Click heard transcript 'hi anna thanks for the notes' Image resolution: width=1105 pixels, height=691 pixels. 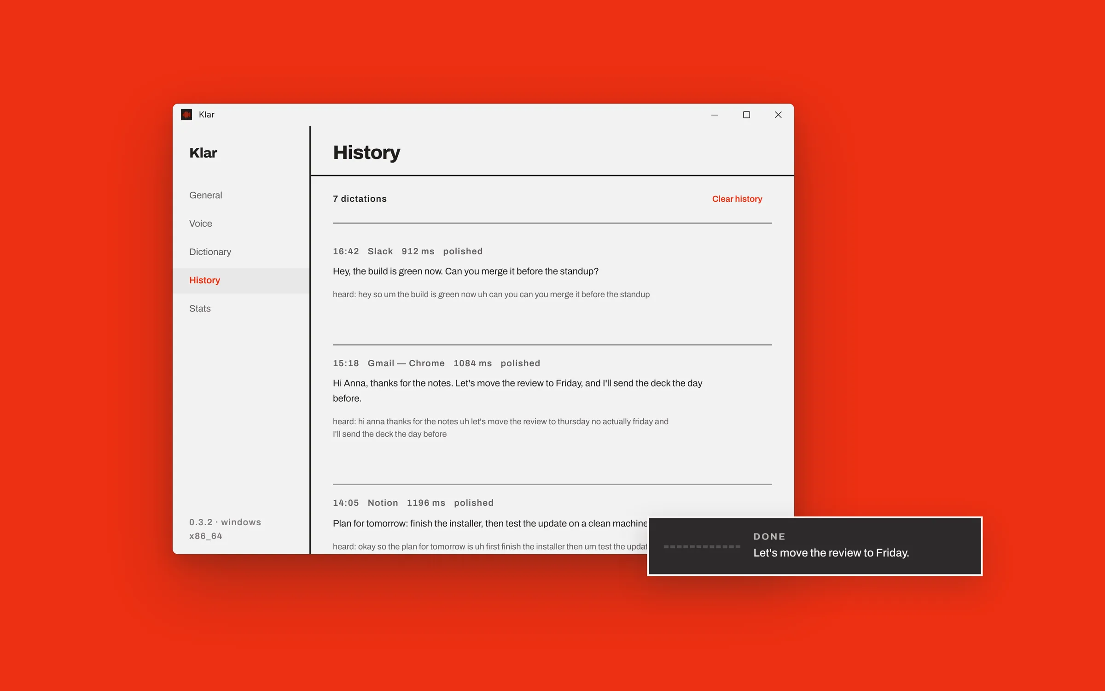500,427
